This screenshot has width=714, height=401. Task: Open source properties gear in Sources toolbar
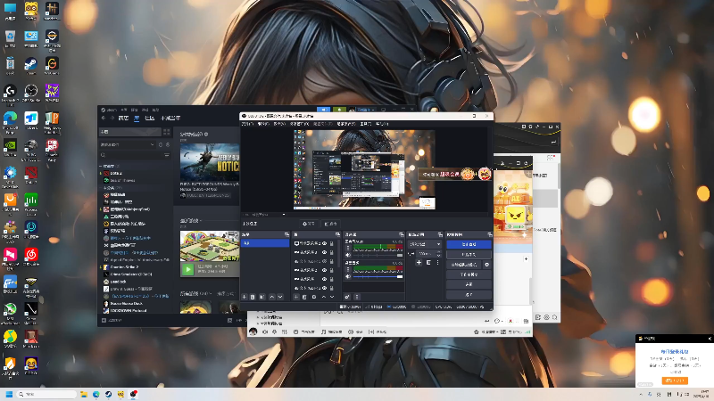(x=314, y=297)
